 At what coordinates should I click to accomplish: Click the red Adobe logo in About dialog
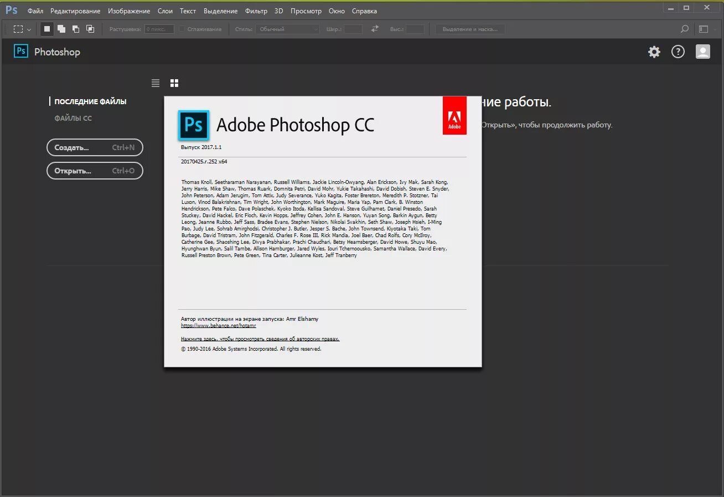[454, 115]
